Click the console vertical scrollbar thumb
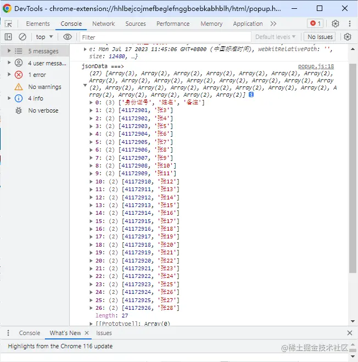Viewport: 358px width, 362px height. pyautogui.click(x=353, y=168)
